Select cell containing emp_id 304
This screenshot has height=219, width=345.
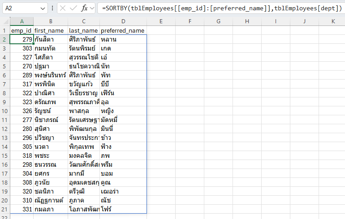point(22,173)
